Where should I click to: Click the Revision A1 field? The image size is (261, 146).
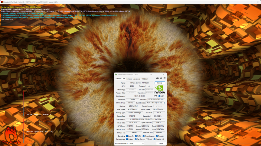(149, 86)
